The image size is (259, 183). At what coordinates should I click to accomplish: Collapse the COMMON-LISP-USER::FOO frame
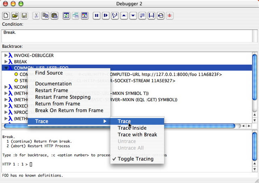(6, 68)
